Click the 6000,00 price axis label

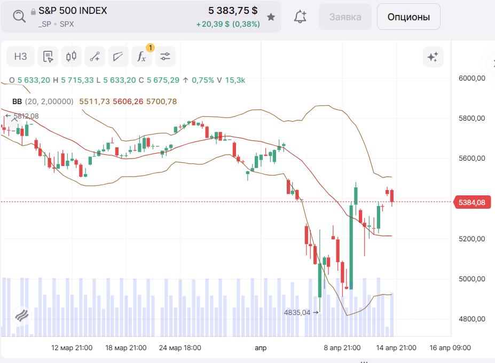click(472, 78)
